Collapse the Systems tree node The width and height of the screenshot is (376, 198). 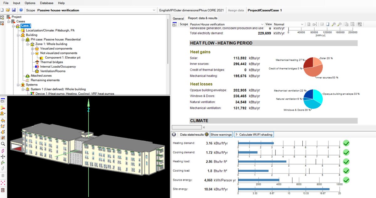(19, 85)
